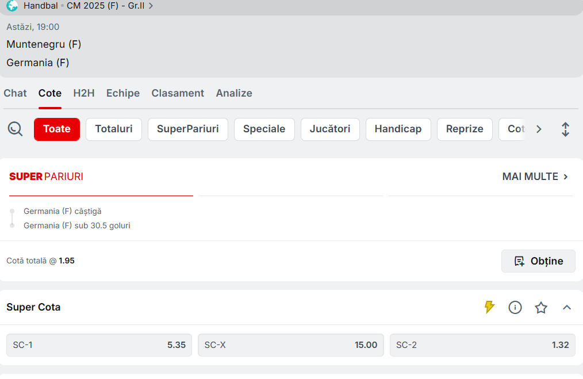583x379 pixels.
Task: Select the SC-1 odds 5.35
Action: pyautogui.click(x=99, y=345)
